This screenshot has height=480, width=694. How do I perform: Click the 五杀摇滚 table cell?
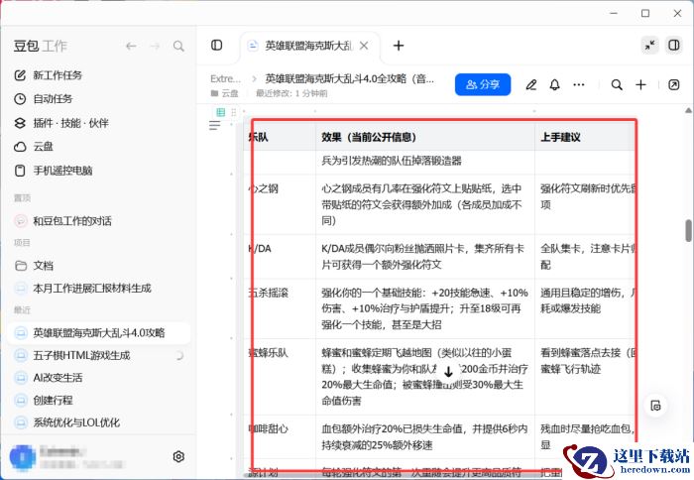point(280,308)
